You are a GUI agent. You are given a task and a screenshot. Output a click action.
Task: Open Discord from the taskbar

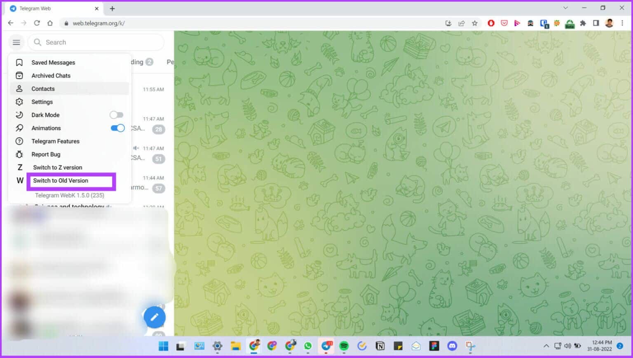(452, 346)
